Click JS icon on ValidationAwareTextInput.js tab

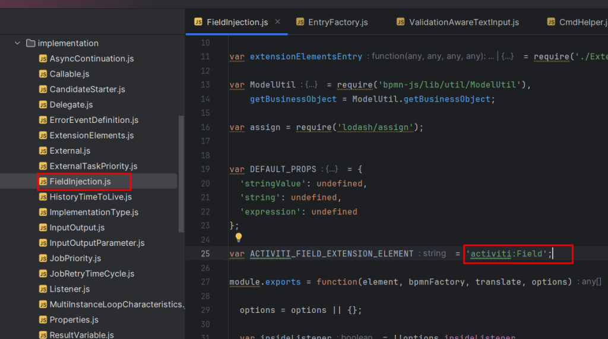(401, 22)
